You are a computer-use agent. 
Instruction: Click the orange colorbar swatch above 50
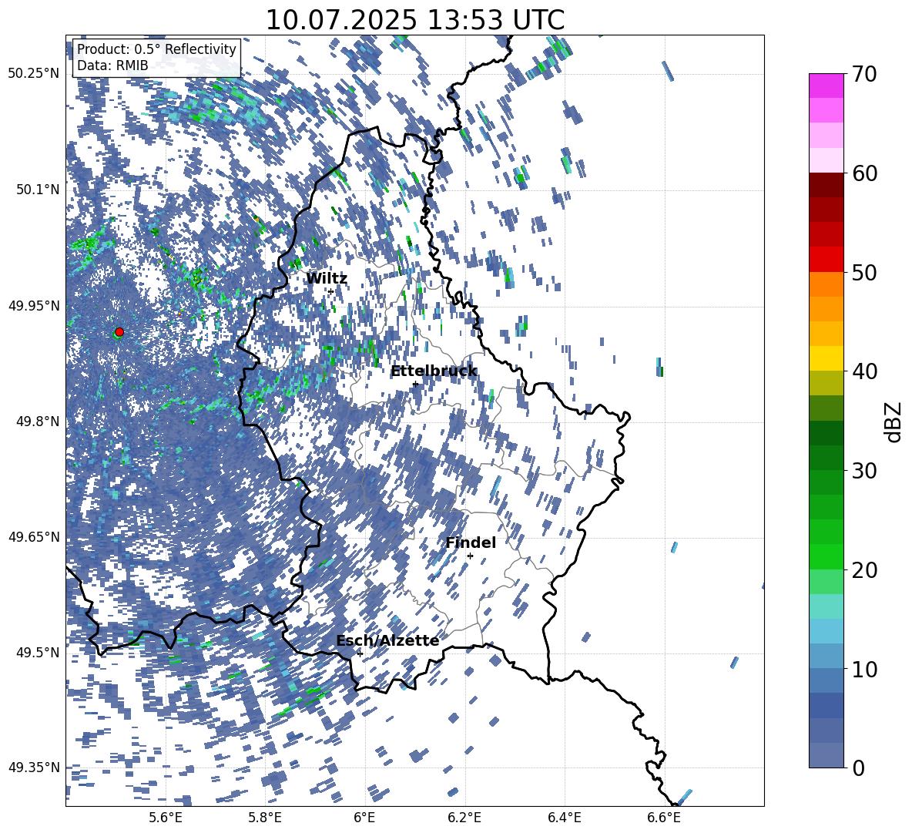pyautogui.click(x=826, y=284)
